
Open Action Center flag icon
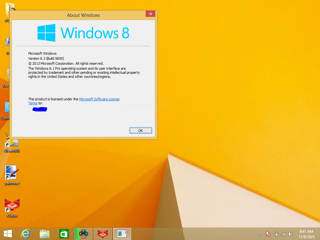268,234
